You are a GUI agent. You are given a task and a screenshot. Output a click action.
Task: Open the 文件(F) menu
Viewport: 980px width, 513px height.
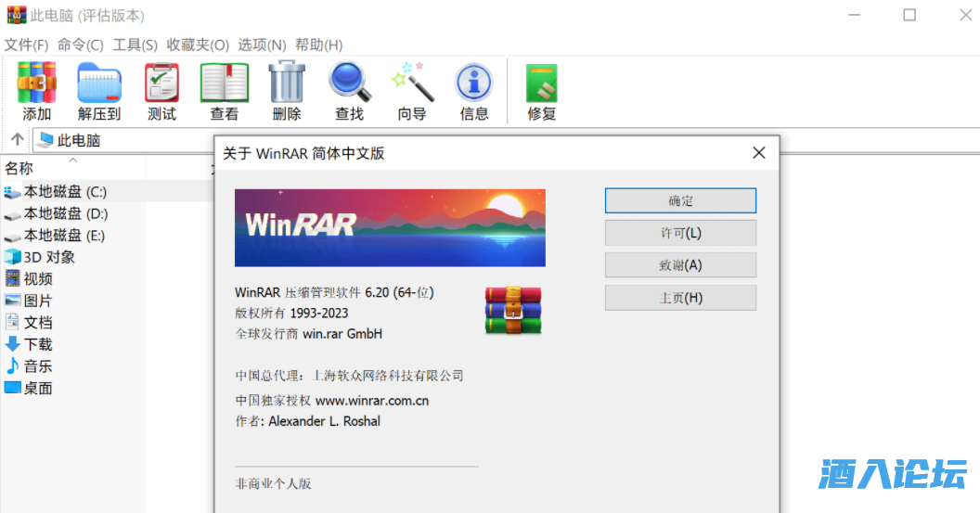point(26,45)
